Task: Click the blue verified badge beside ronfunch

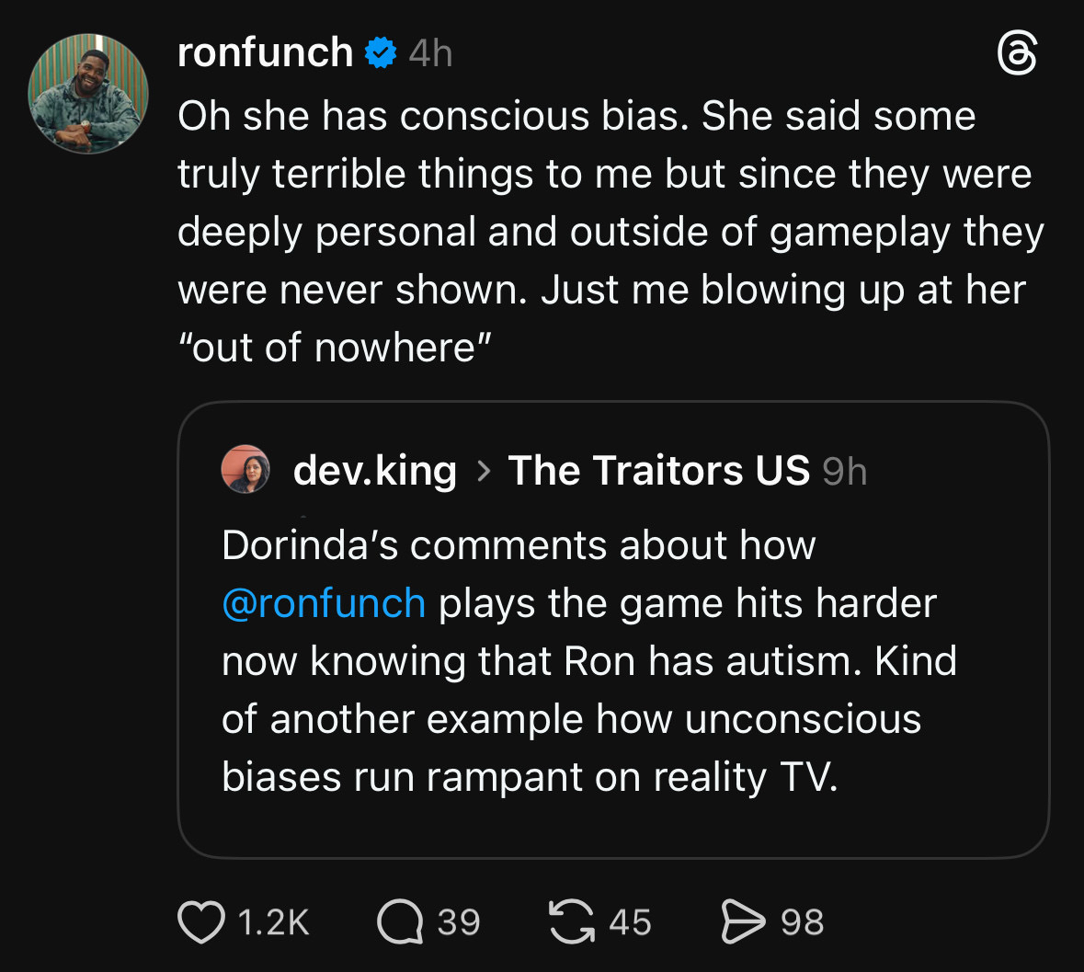Action: (381, 52)
